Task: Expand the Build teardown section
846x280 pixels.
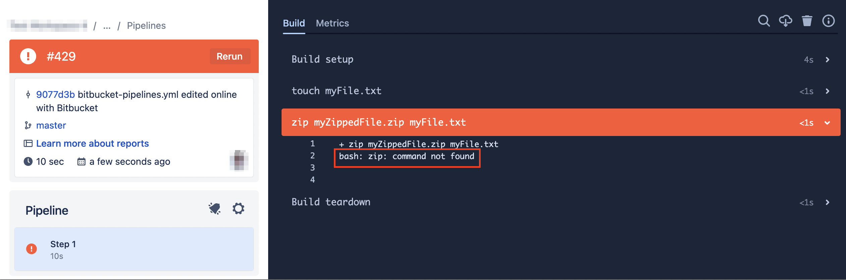Action: (x=561, y=202)
